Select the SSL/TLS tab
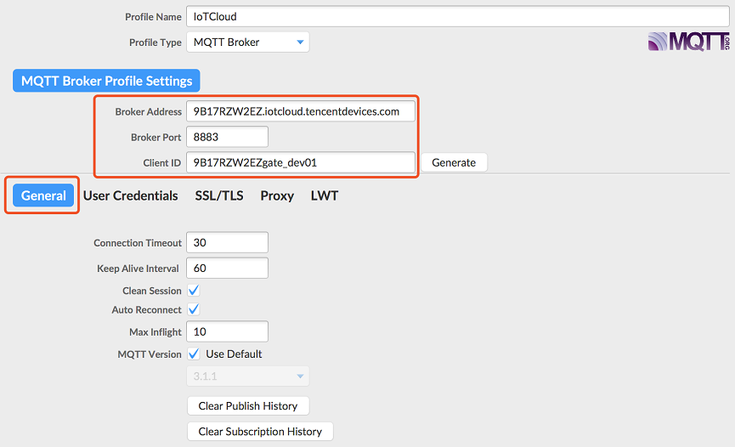This screenshot has height=447, width=735. click(219, 195)
